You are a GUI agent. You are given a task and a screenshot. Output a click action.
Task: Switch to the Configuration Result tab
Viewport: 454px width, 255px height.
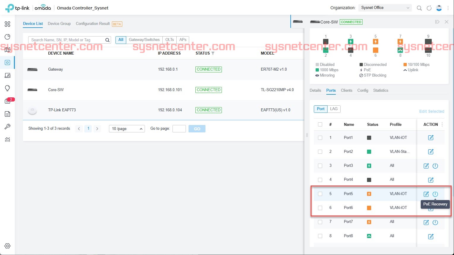tap(93, 24)
